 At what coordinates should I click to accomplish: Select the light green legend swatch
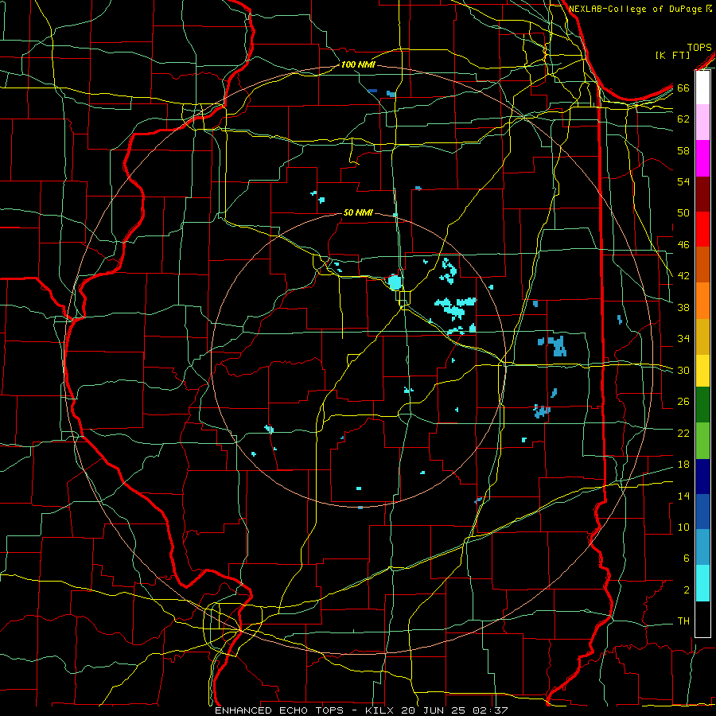pyautogui.click(x=702, y=441)
